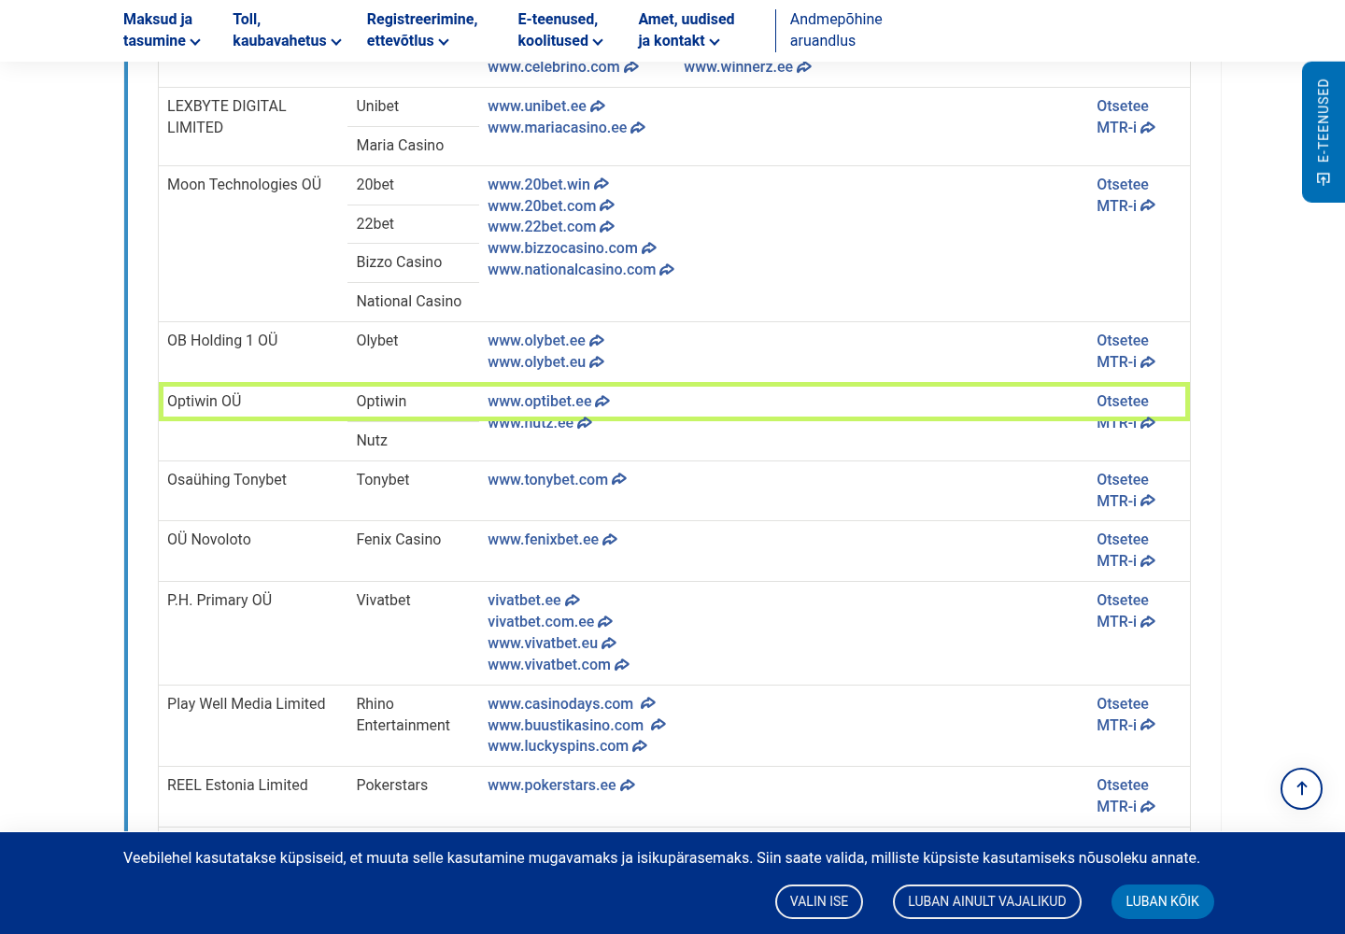Open www.unibet.ee link
Viewport: 1345px width, 934px height.
point(546,106)
